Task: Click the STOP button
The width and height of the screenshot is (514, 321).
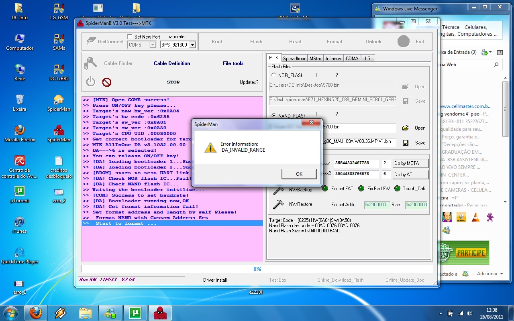Action: tap(173, 82)
